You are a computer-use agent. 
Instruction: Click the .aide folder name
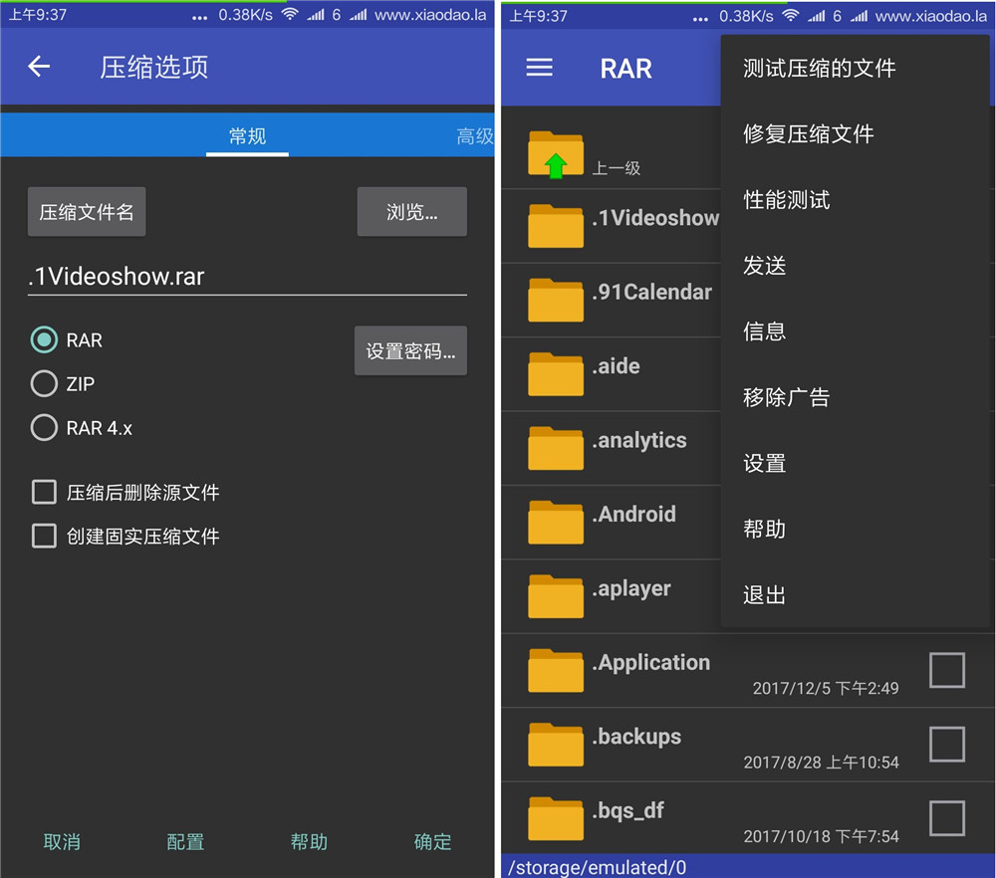click(x=616, y=366)
